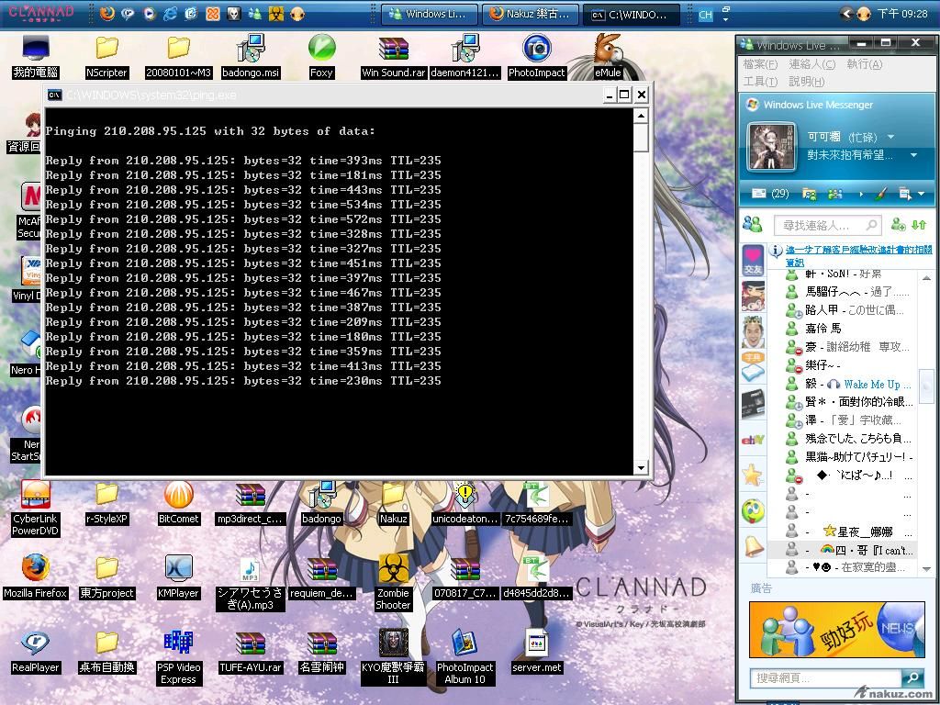Viewport: 940px width, 705px height.
Task: Open the CyberLink PowerDVD desktop icon
Action: click(36, 509)
